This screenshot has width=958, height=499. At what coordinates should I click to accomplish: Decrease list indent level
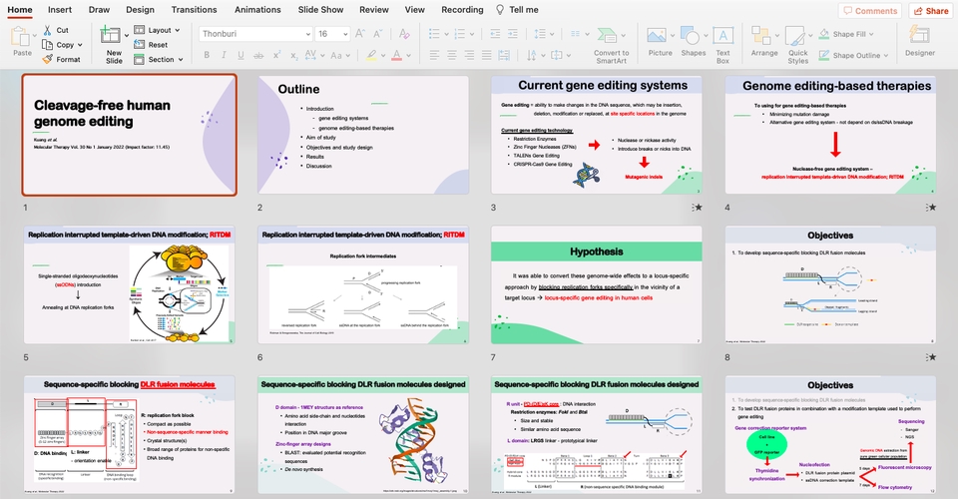tap(495, 34)
